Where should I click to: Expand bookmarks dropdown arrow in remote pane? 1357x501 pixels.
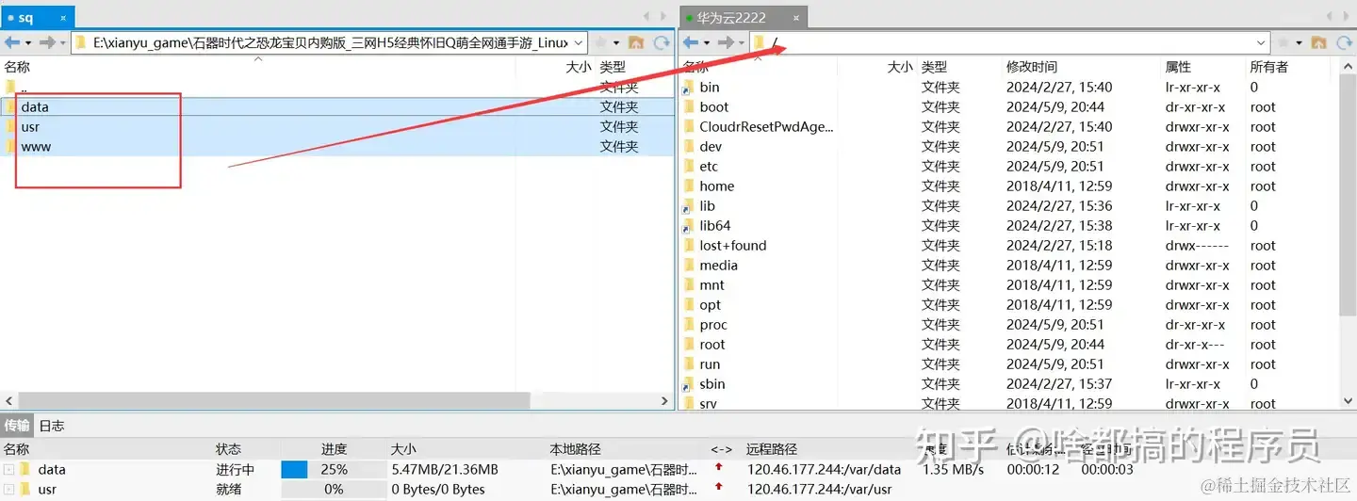[x=1299, y=42]
